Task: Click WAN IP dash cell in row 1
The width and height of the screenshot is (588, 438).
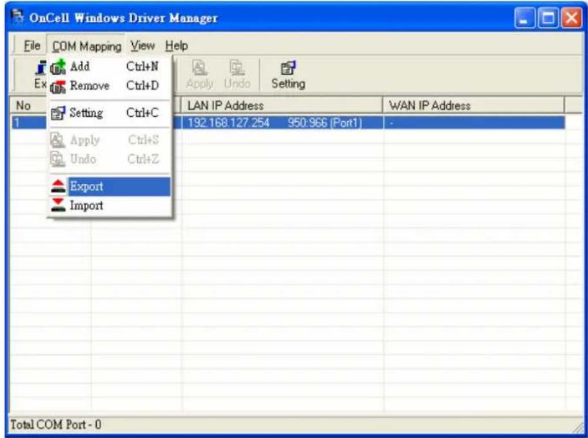Action: pyautogui.click(x=474, y=123)
